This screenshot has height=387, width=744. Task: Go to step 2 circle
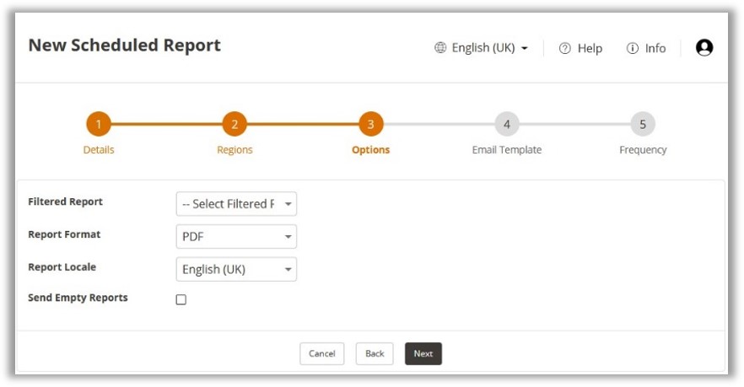[235, 125]
